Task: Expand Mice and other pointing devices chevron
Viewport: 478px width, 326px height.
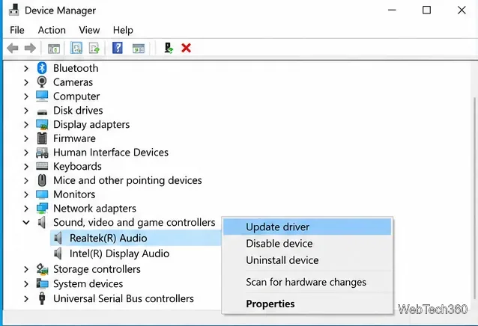Action: 26,181
